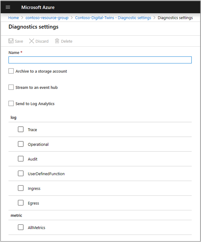Tick Send to Log Analytics option
Viewport: 201px width, 242px height.
[x=11, y=104]
